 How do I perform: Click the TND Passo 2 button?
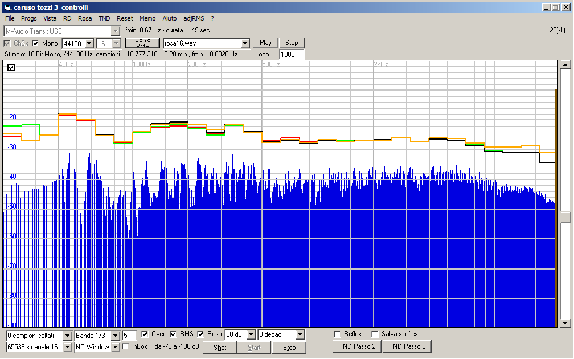point(357,346)
